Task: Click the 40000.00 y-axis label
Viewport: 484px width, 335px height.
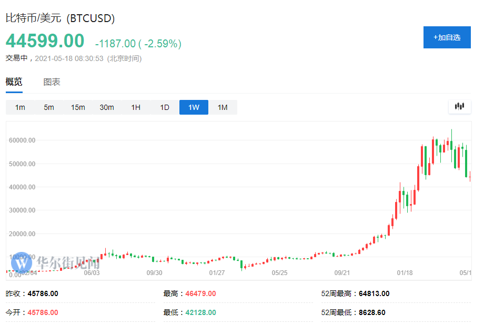Action: pos(22,187)
